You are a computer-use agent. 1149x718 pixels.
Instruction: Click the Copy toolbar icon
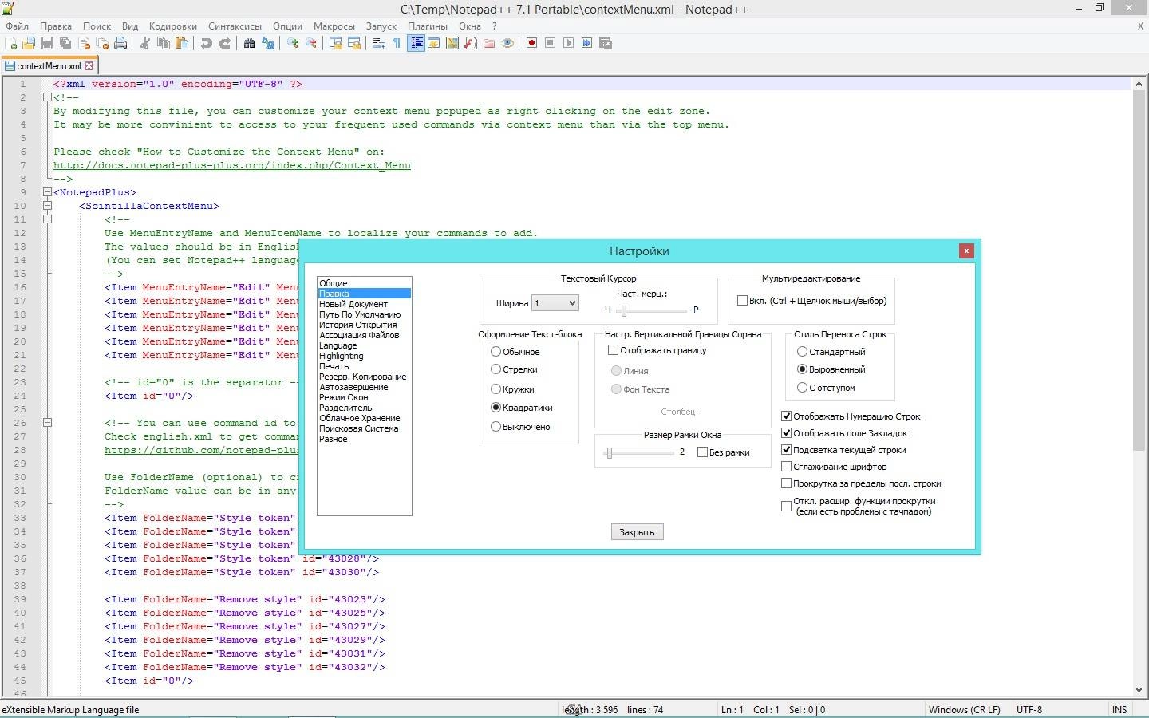click(164, 43)
